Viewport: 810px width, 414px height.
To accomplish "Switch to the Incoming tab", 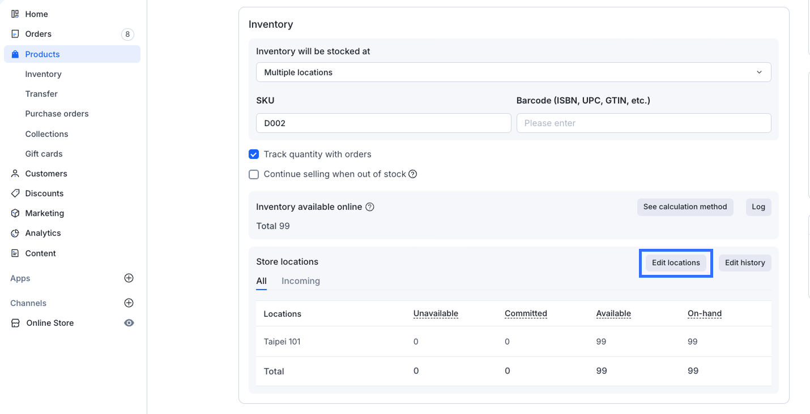I will pos(300,281).
